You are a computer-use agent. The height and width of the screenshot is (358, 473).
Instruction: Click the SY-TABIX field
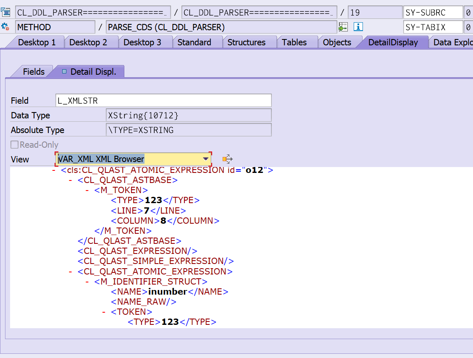click(433, 27)
